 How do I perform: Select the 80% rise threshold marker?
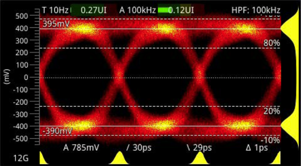[271, 43]
